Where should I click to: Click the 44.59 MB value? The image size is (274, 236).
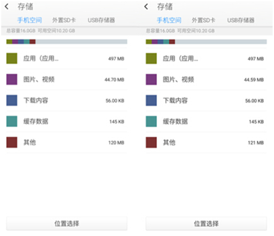[x=254, y=80]
